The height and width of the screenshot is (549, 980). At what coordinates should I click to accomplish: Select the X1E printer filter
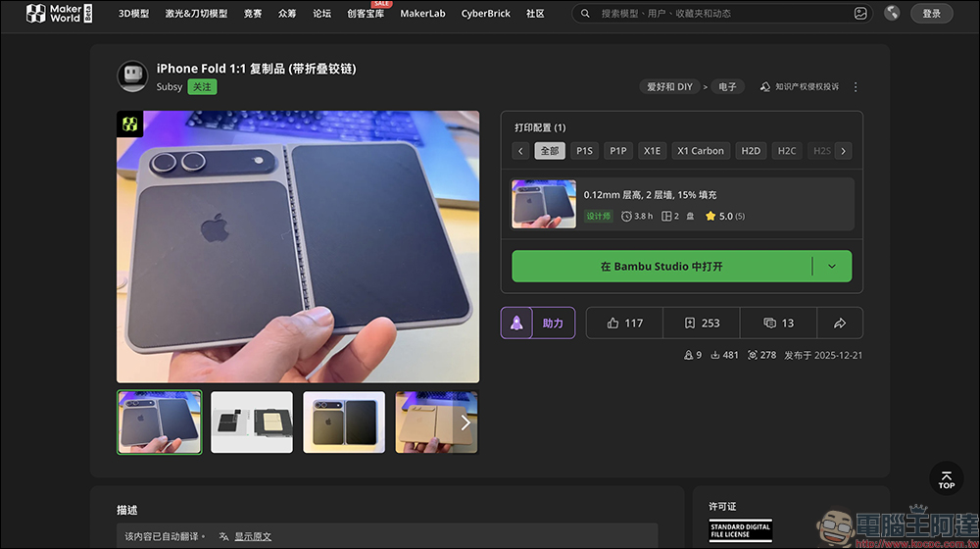point(652,151)
